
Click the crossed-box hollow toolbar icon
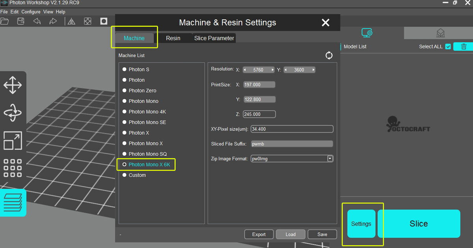click(x=88, y=21)
